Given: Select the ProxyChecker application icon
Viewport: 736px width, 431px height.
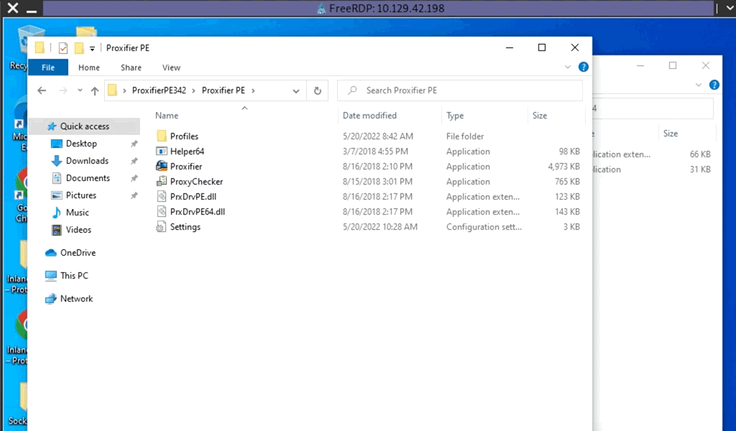Looking at the screenshot, I should tap(162, 182).
